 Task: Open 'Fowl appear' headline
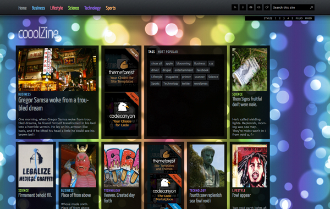click(241, 195)
